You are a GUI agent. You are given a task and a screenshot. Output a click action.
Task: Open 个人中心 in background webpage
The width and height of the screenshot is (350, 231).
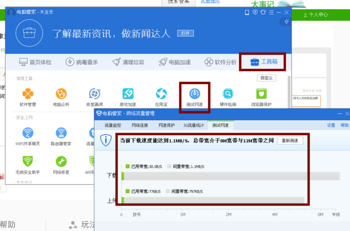(x=316, y=15)
